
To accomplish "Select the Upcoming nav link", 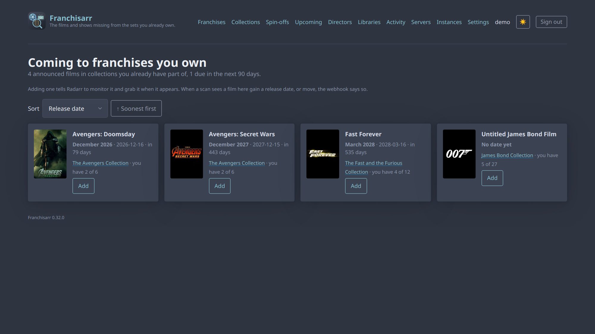I will pyautogui.click(x=309, y=22).
